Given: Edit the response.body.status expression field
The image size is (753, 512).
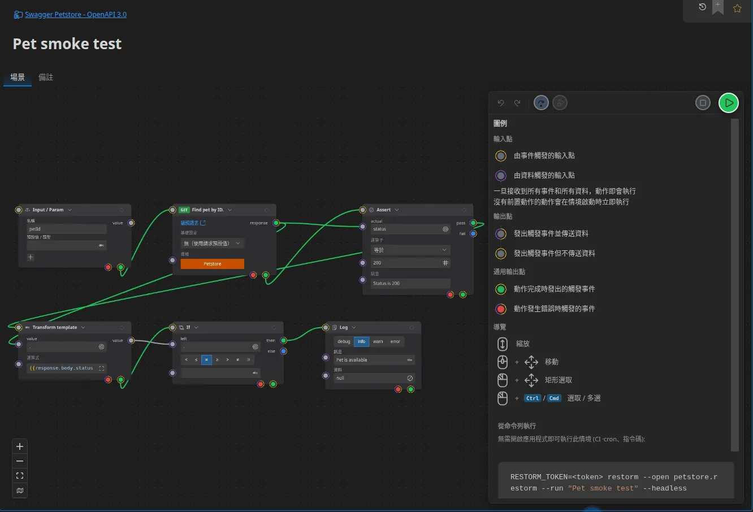Looking at the screenshot, I should pyautogui.click(x=67, y=368).
